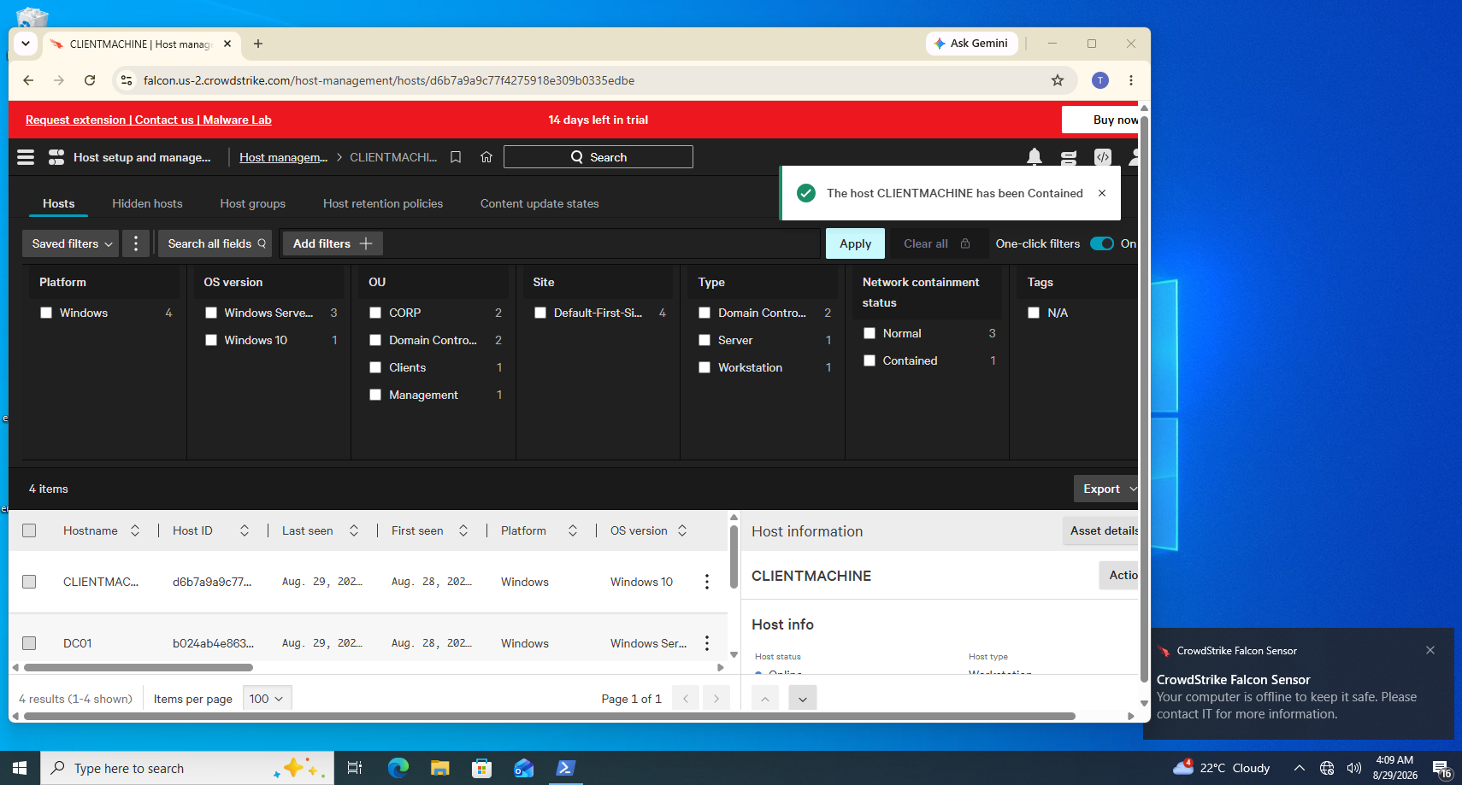The image size is (1462, 785).
Task: Click the Ask Gemini button
Action: pos(971,44)
